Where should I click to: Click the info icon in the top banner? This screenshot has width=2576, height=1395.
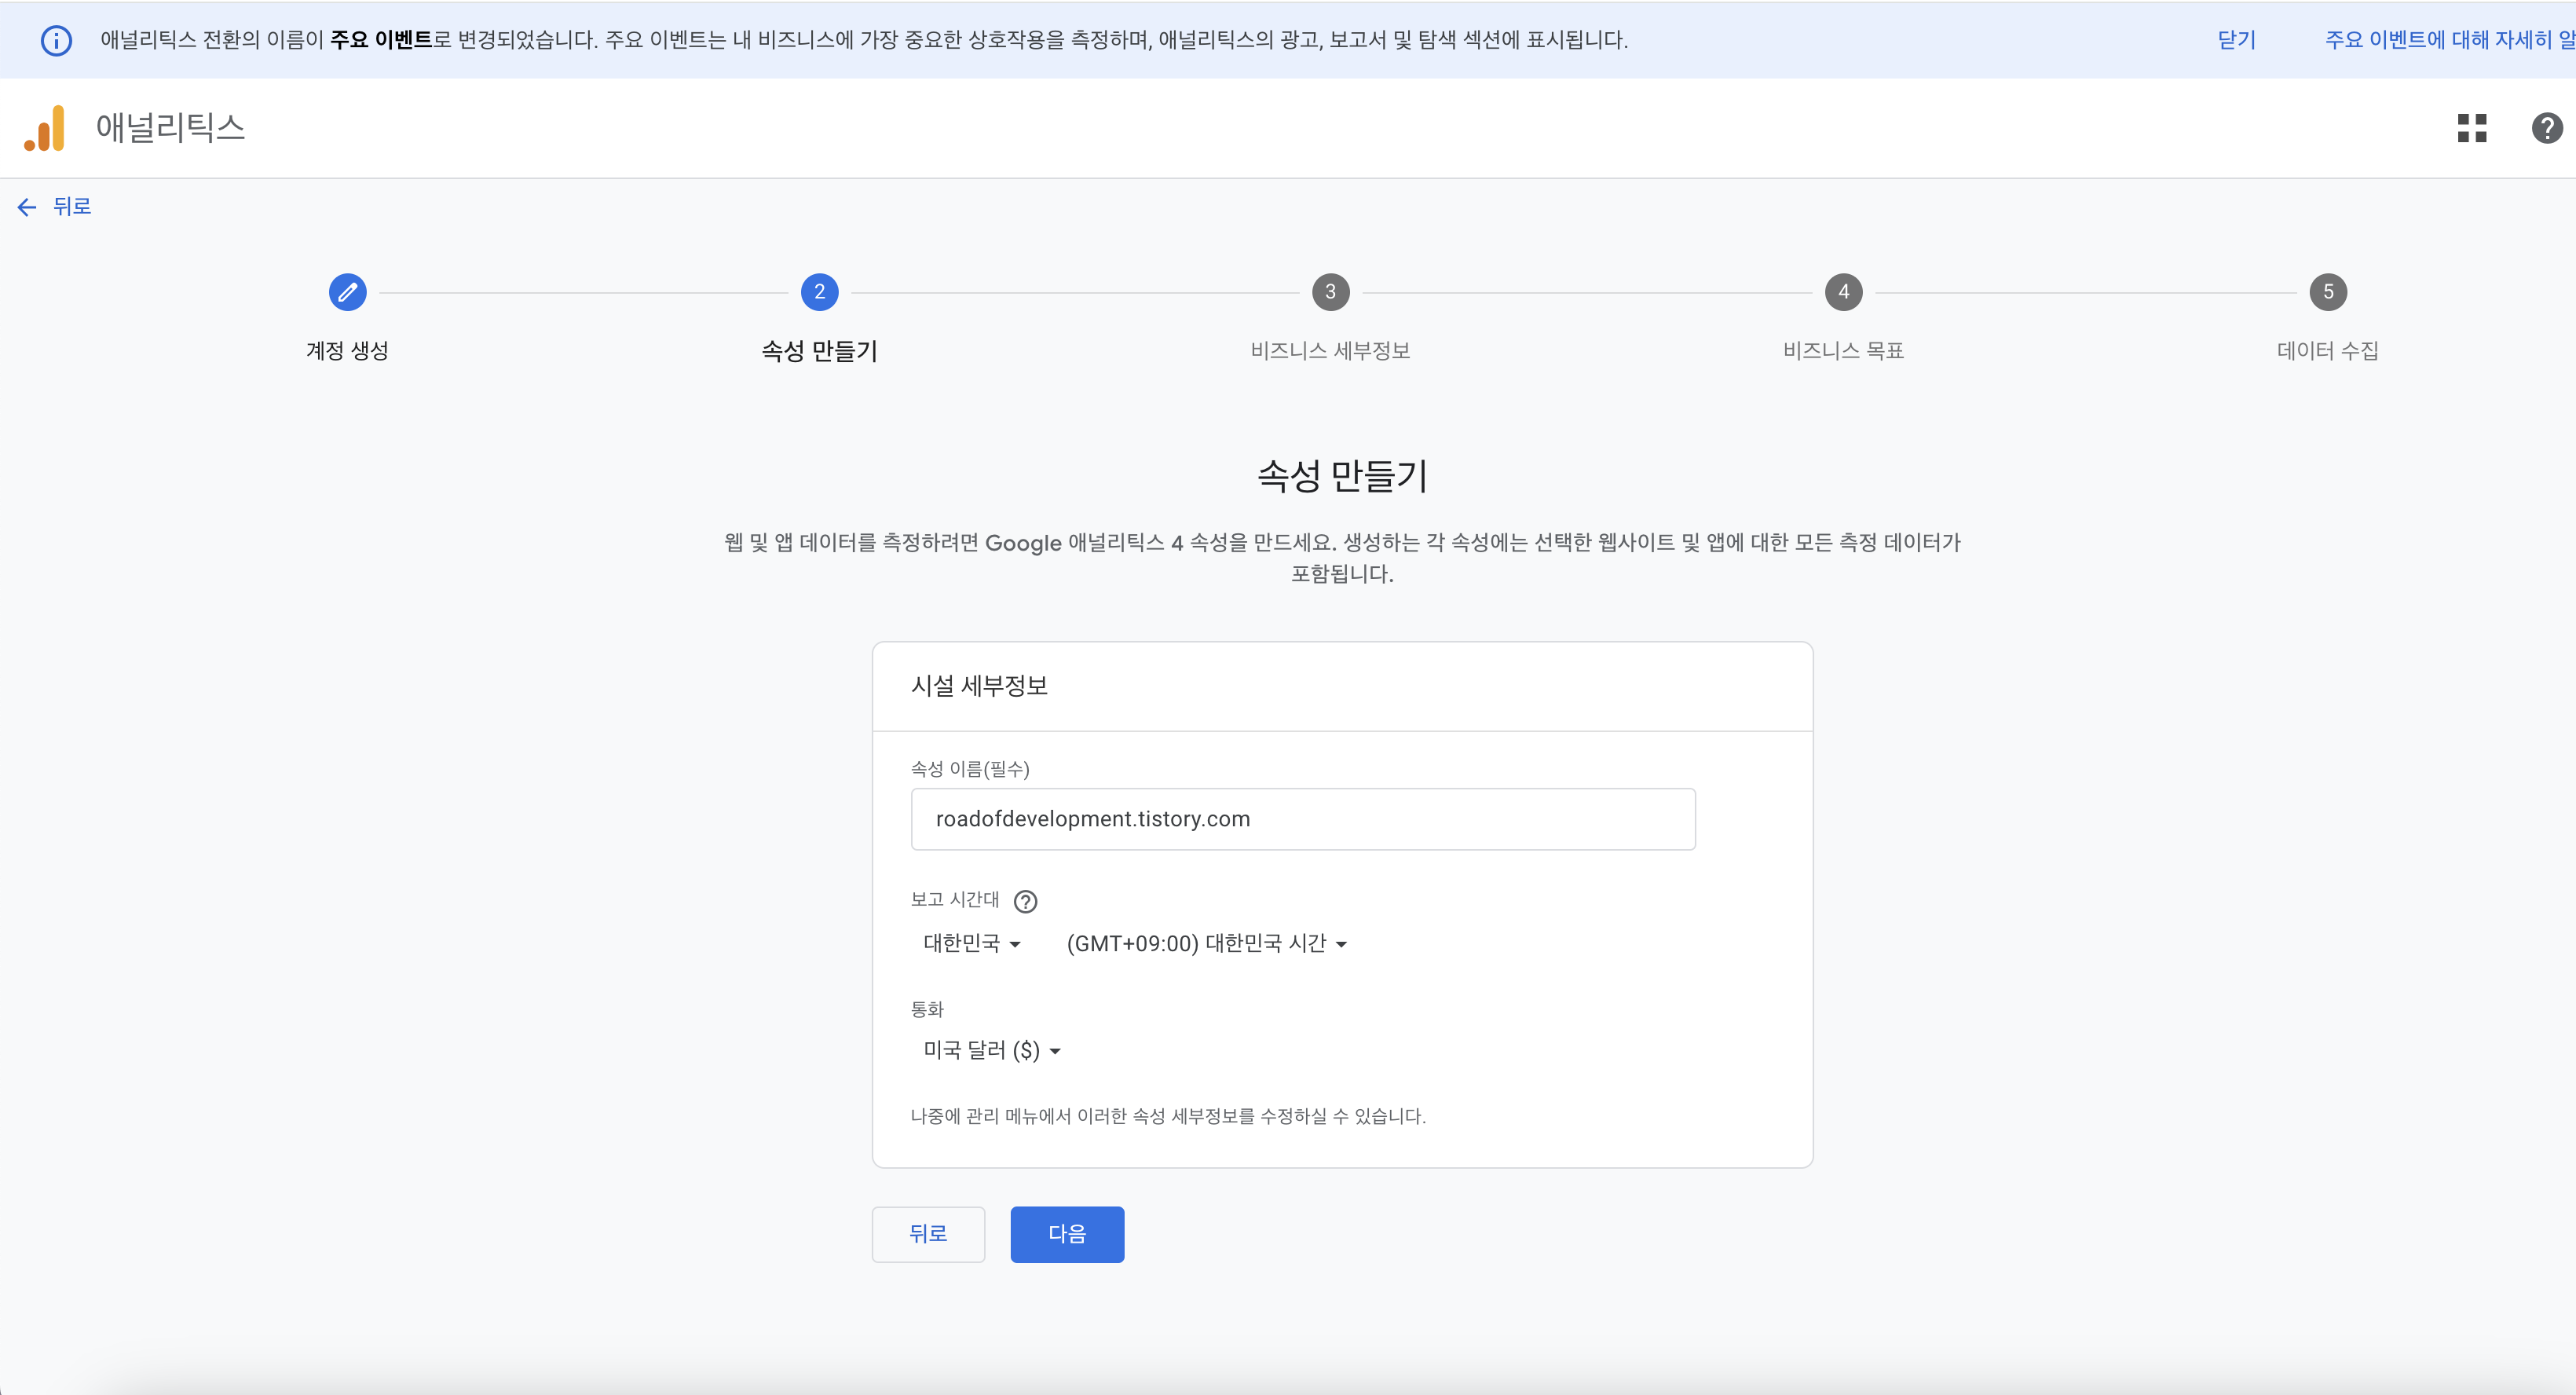coord(56,40)
